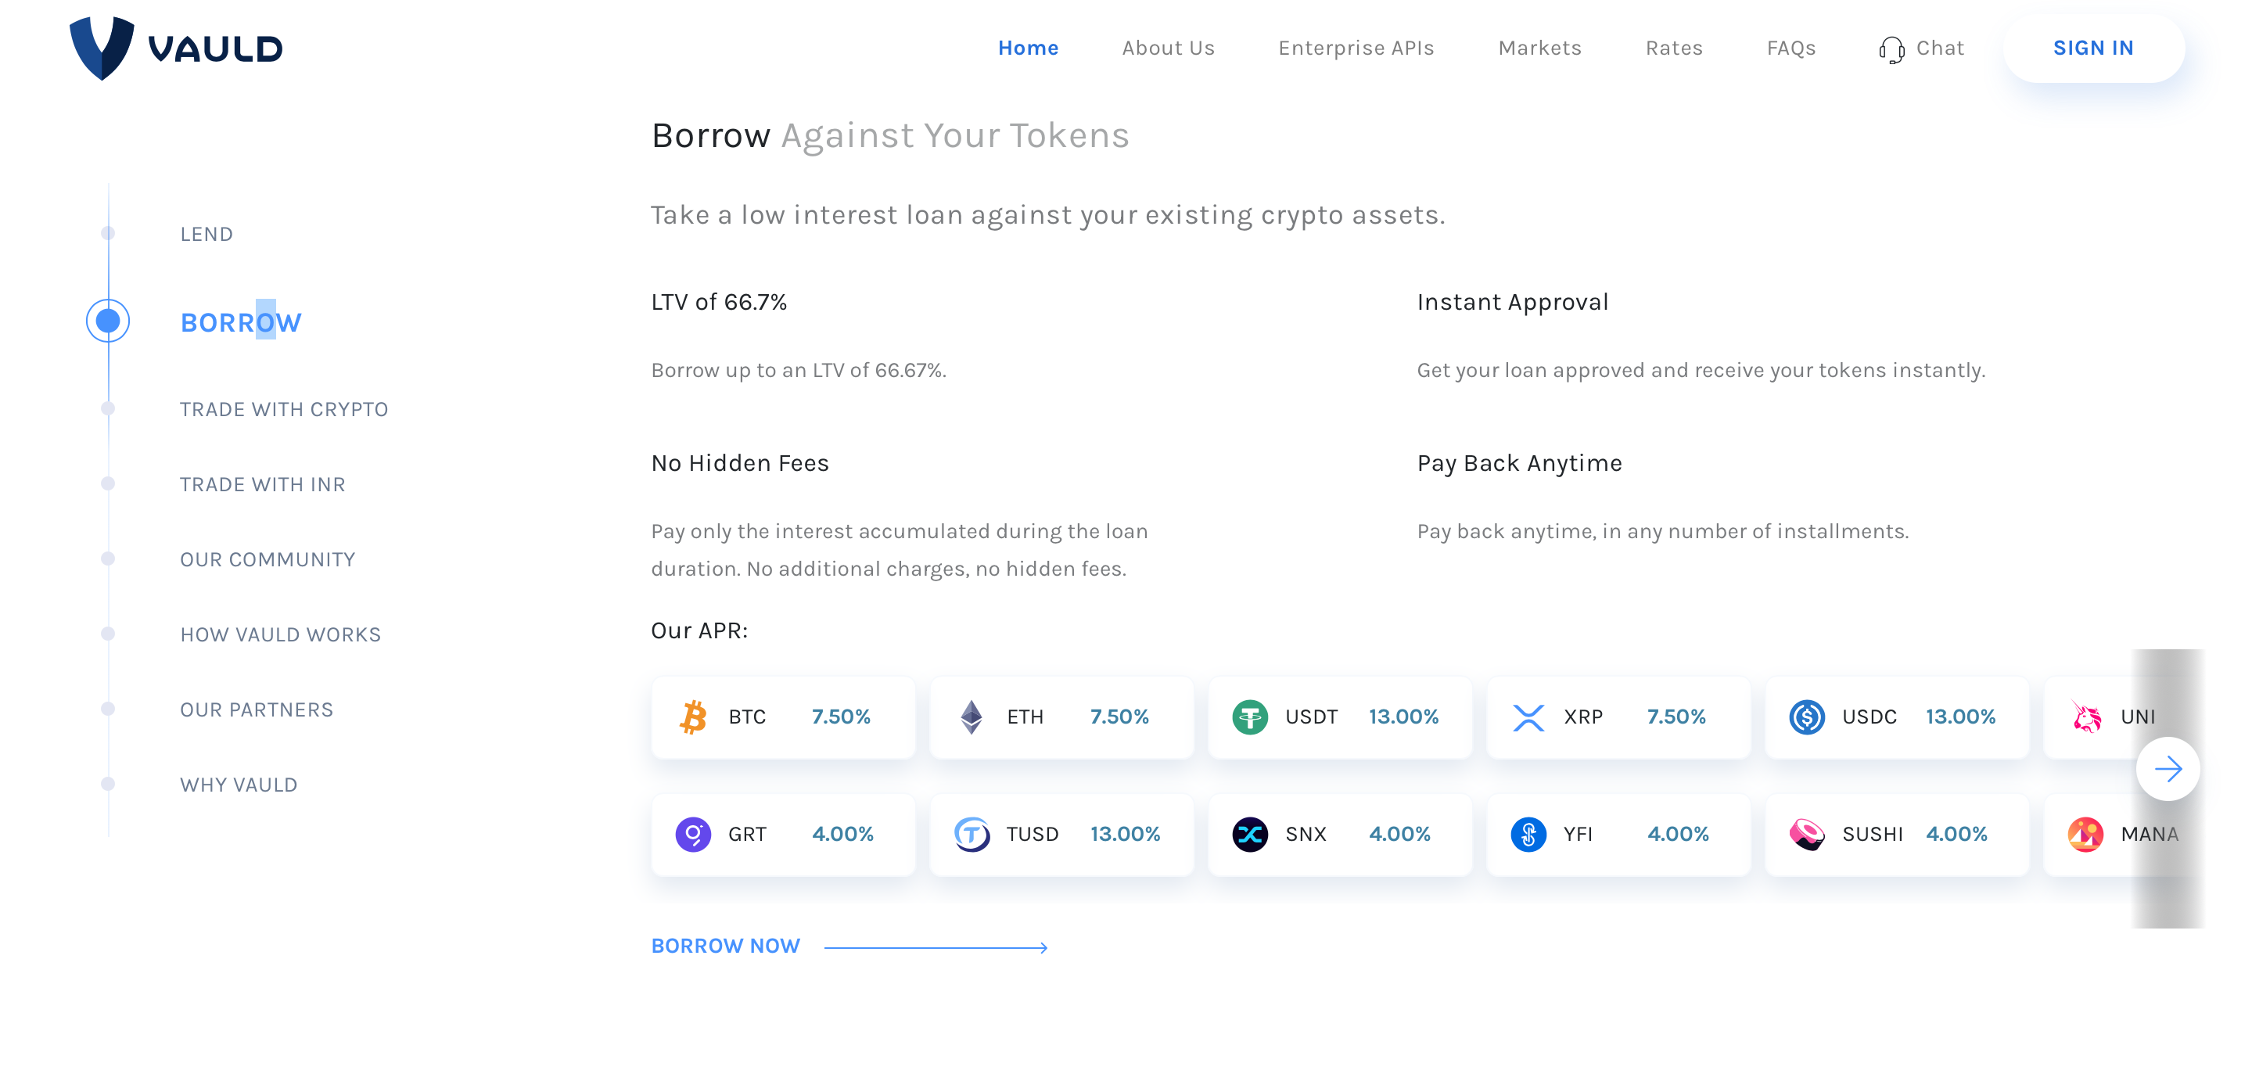Click the TUSD token icon
This screenshot has width=2252, height=1092.
click(972, 834)
